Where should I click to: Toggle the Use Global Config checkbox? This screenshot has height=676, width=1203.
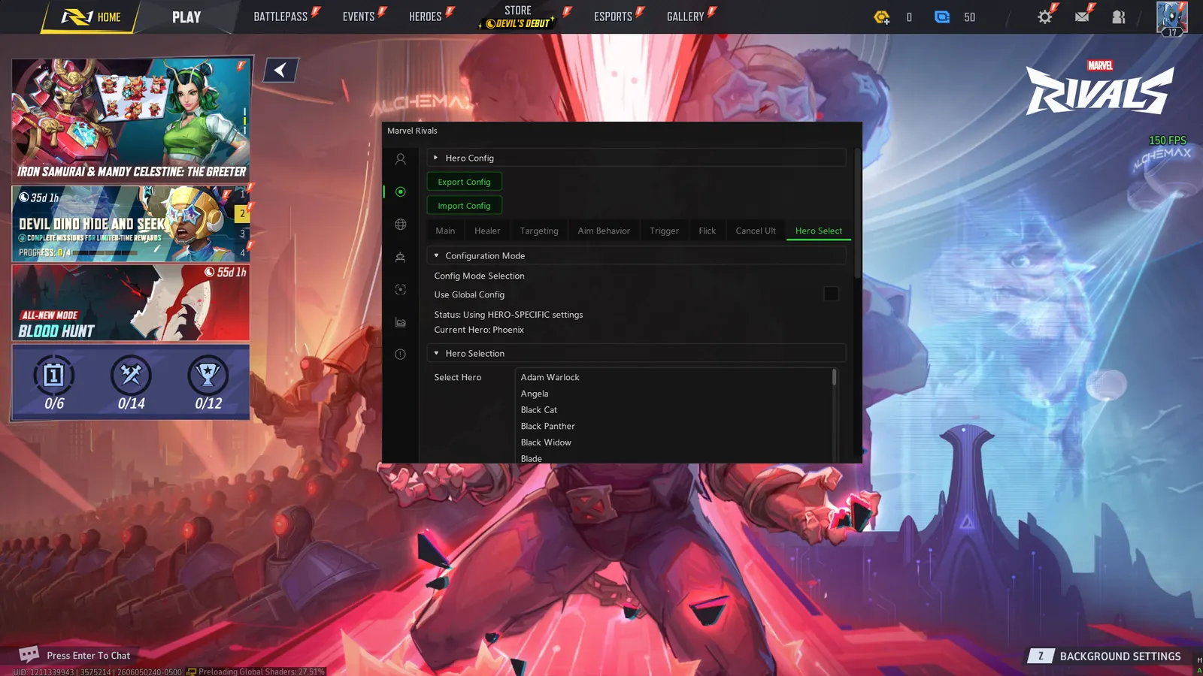click(831, 294)
